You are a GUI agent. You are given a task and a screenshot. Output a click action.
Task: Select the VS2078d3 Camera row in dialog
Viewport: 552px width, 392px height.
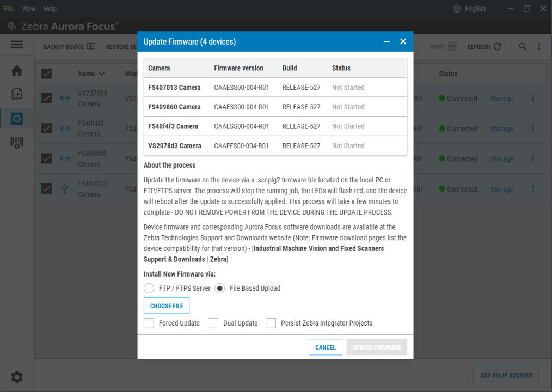(x=275, y=145)
